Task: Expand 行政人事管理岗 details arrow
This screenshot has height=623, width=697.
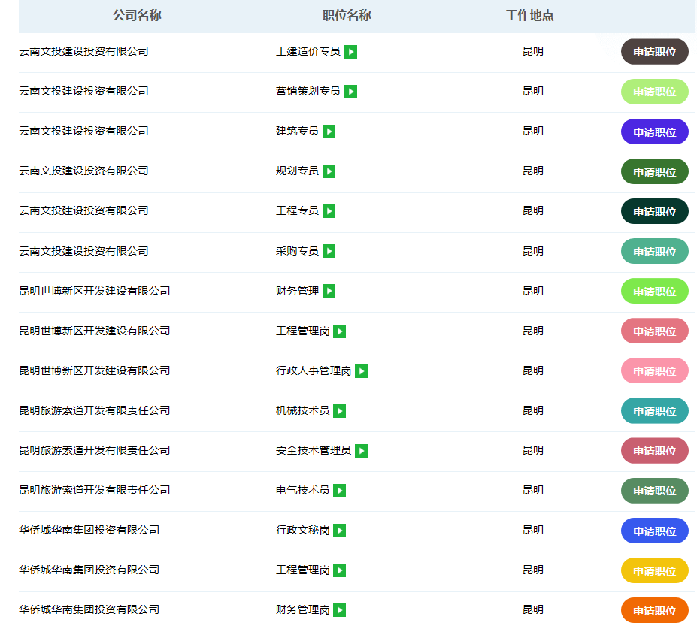Action: tap(361, 371)
